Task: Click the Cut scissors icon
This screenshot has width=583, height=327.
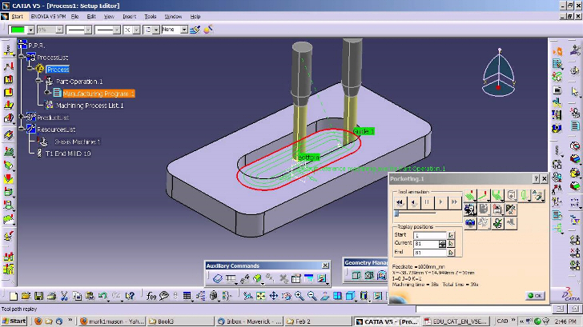Action: click(64, 296)
